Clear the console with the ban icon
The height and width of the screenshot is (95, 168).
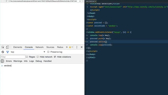click(x=3, y=52)
